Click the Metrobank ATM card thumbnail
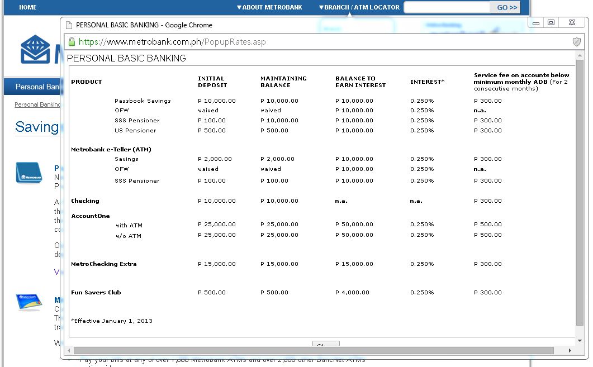The image size is (593, 367). pos(29,302)
